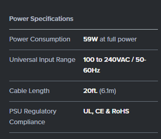The width and height of the screenshot is (161, 139).
Task: Click the 20ft. cable length value
Action: [x=90, y=91]
